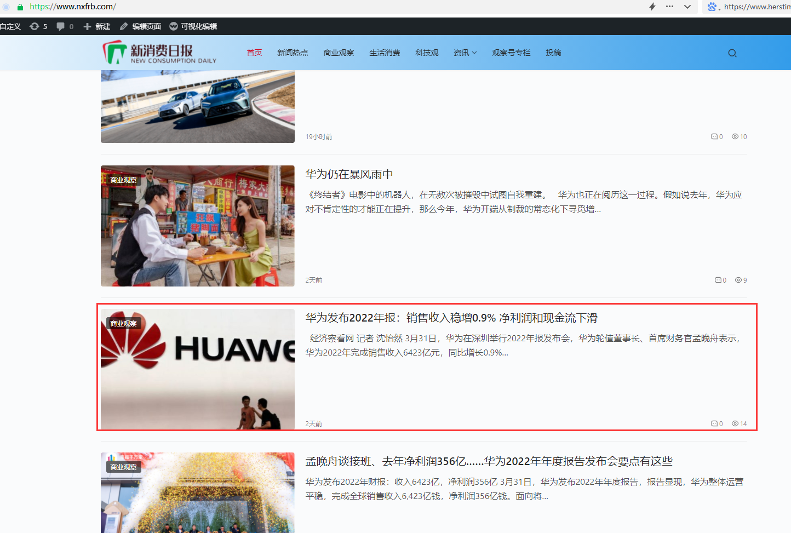
Task: Open the 华为发布2022年报 article headline
Action: coord(451,318)
